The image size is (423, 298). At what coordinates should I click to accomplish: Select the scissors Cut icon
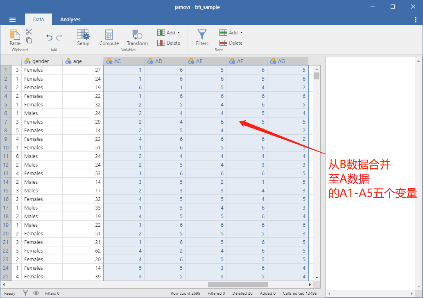point(29,32)
